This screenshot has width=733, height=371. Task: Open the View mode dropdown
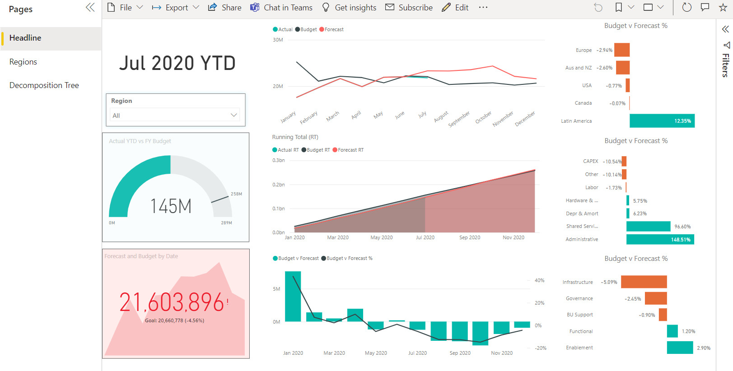tap(653, 8)
